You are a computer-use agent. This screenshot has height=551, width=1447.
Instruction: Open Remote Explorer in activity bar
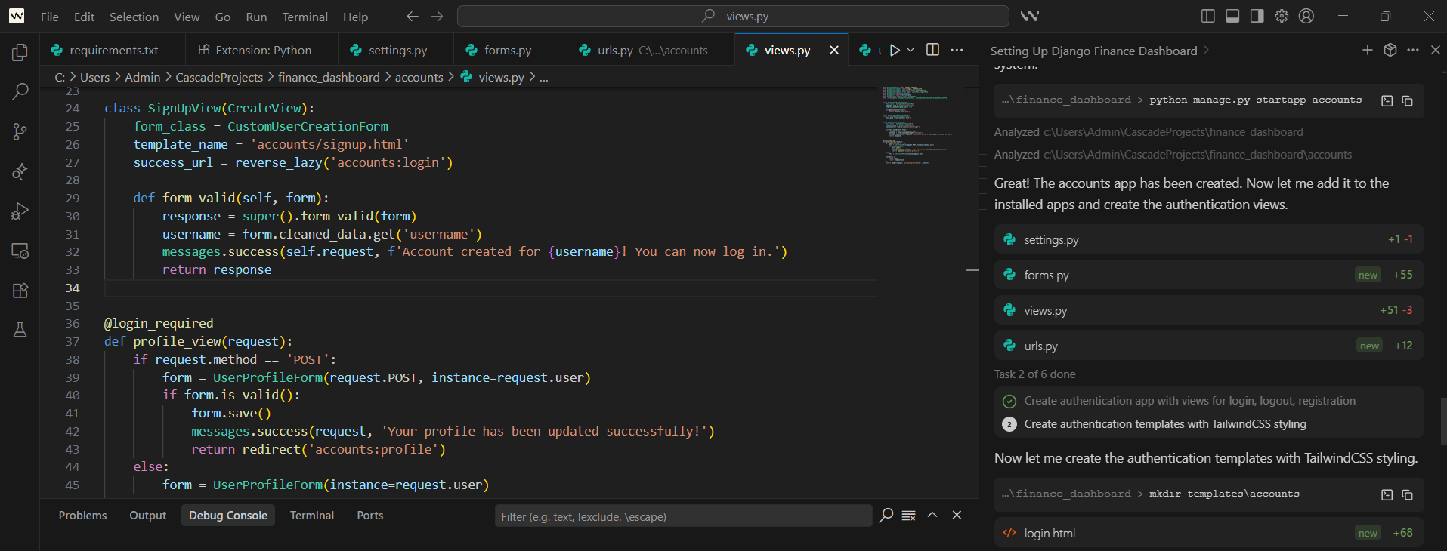click(x=20, y=251)
